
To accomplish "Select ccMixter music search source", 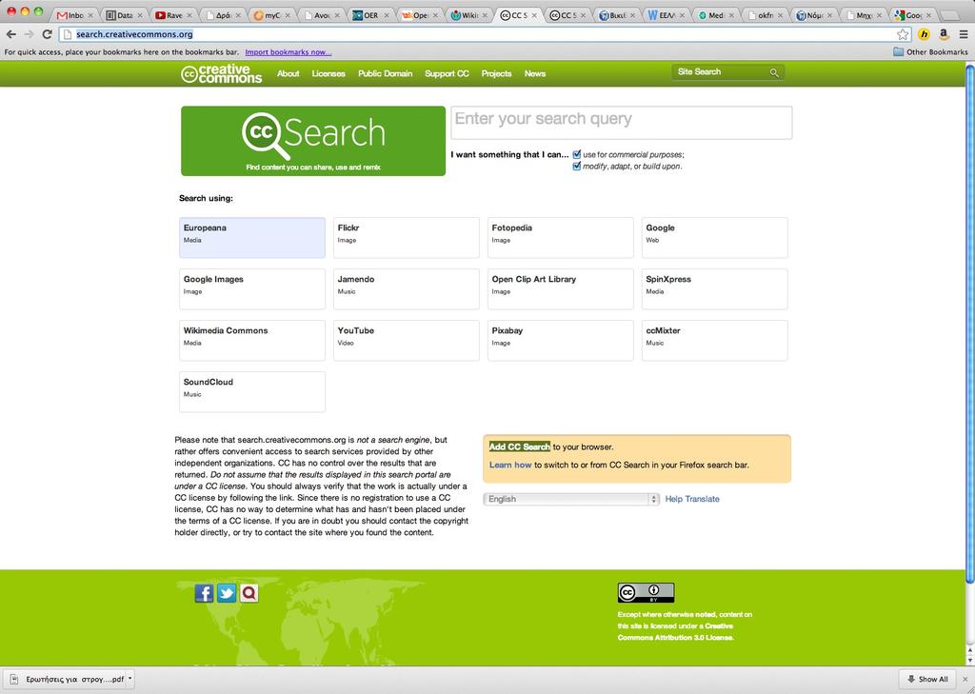I will click(714, 341).
